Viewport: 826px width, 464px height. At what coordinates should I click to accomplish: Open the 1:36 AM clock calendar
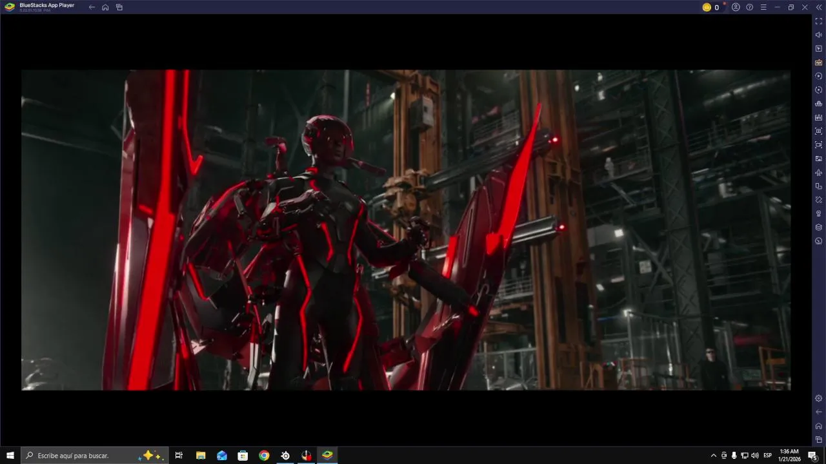point(789,456)
